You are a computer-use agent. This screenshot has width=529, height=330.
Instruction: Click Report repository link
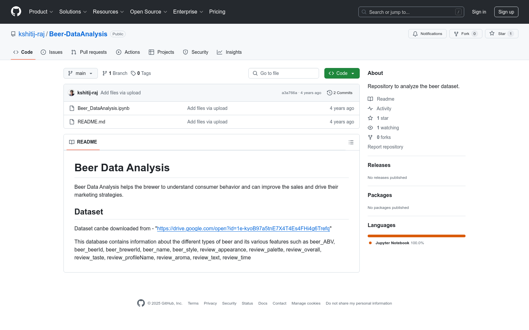click(385, 147)
